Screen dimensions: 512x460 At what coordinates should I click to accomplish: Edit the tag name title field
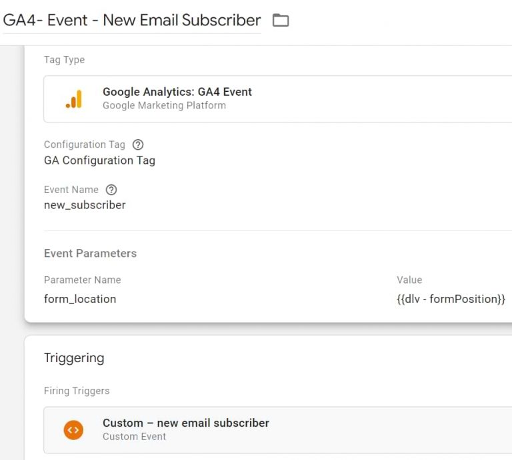pyautogui.click(x=132, y=21)
